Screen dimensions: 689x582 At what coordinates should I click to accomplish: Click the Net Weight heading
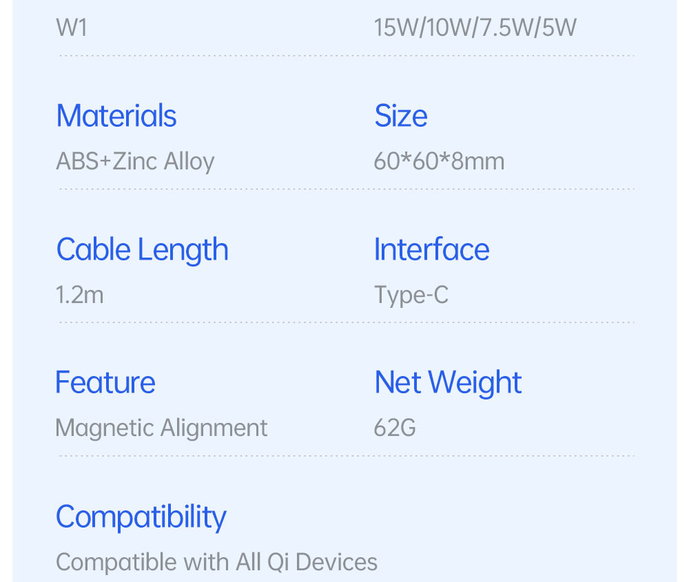448,383
